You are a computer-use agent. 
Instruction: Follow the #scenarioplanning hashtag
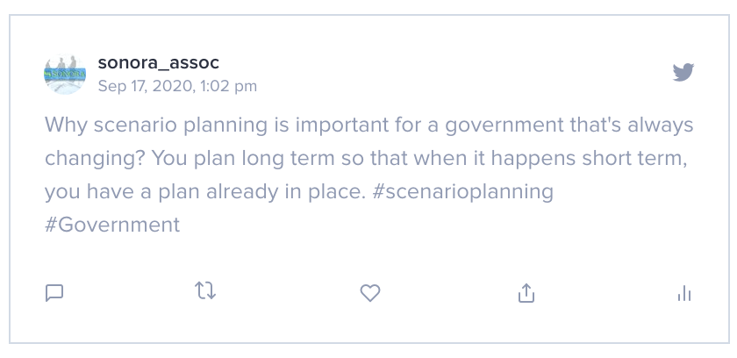coord(462,192)
